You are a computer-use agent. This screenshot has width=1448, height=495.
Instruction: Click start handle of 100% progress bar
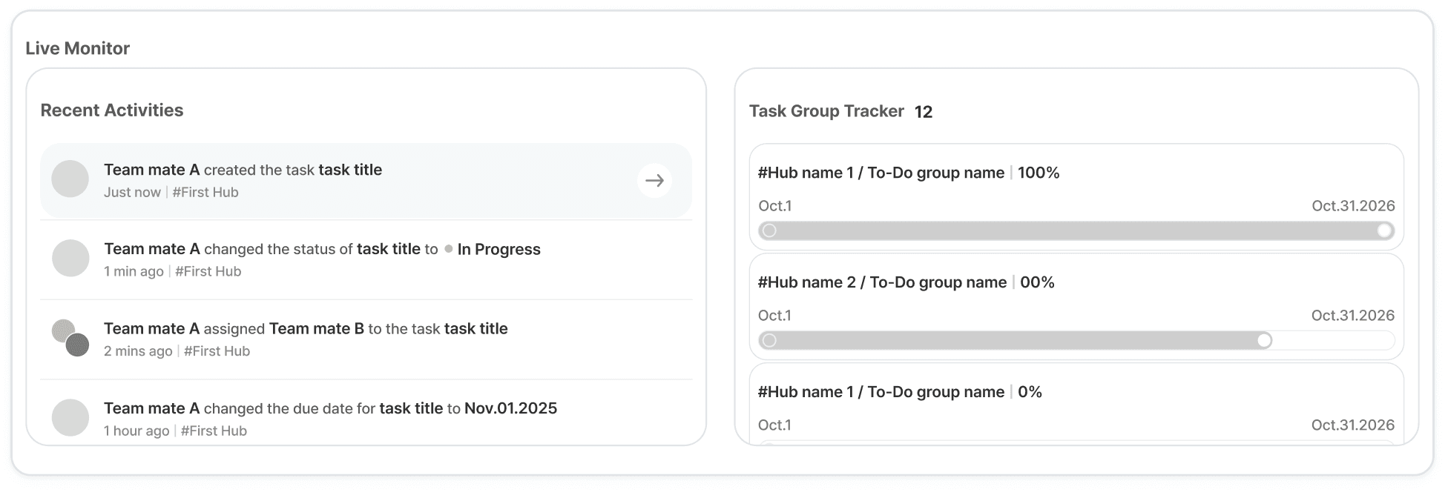click(769, 230)
